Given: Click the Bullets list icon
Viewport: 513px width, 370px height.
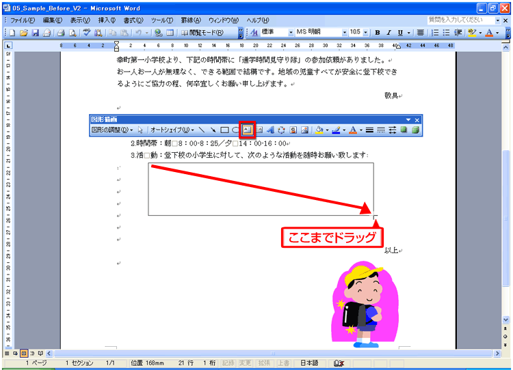Looking at the screenshot, I should [446, 32].
